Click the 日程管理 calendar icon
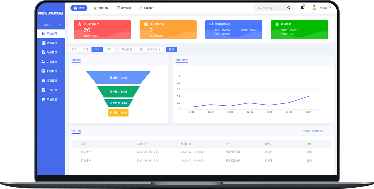374x189 pixels. point(43,71)
